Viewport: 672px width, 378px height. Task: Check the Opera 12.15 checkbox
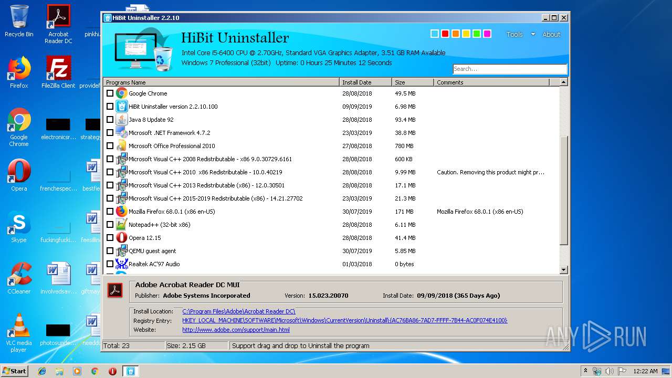click(x=110, y=238)
